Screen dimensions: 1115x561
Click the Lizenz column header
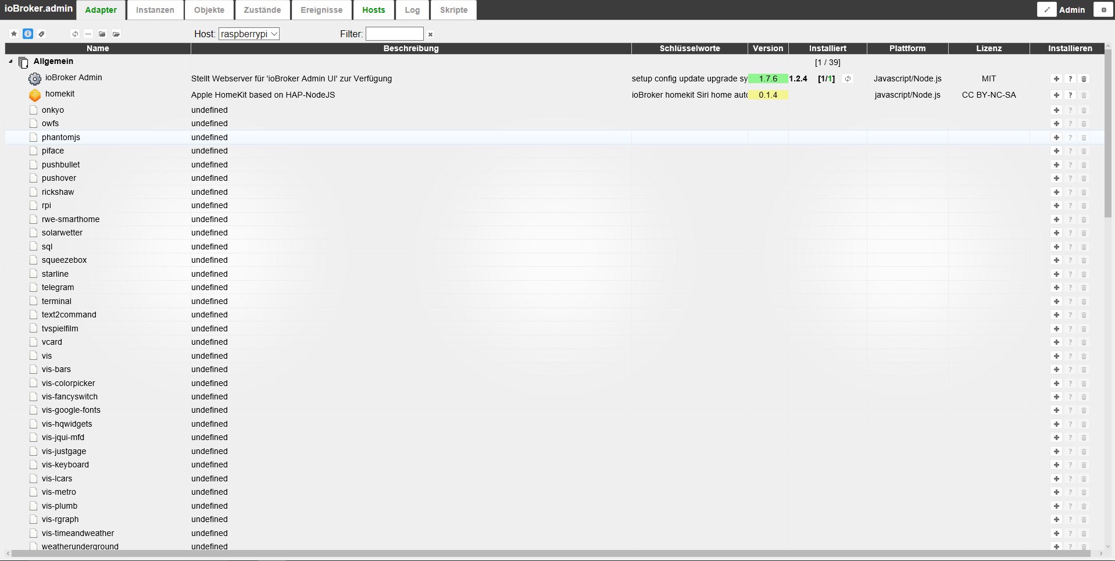(x=989, y=48)
